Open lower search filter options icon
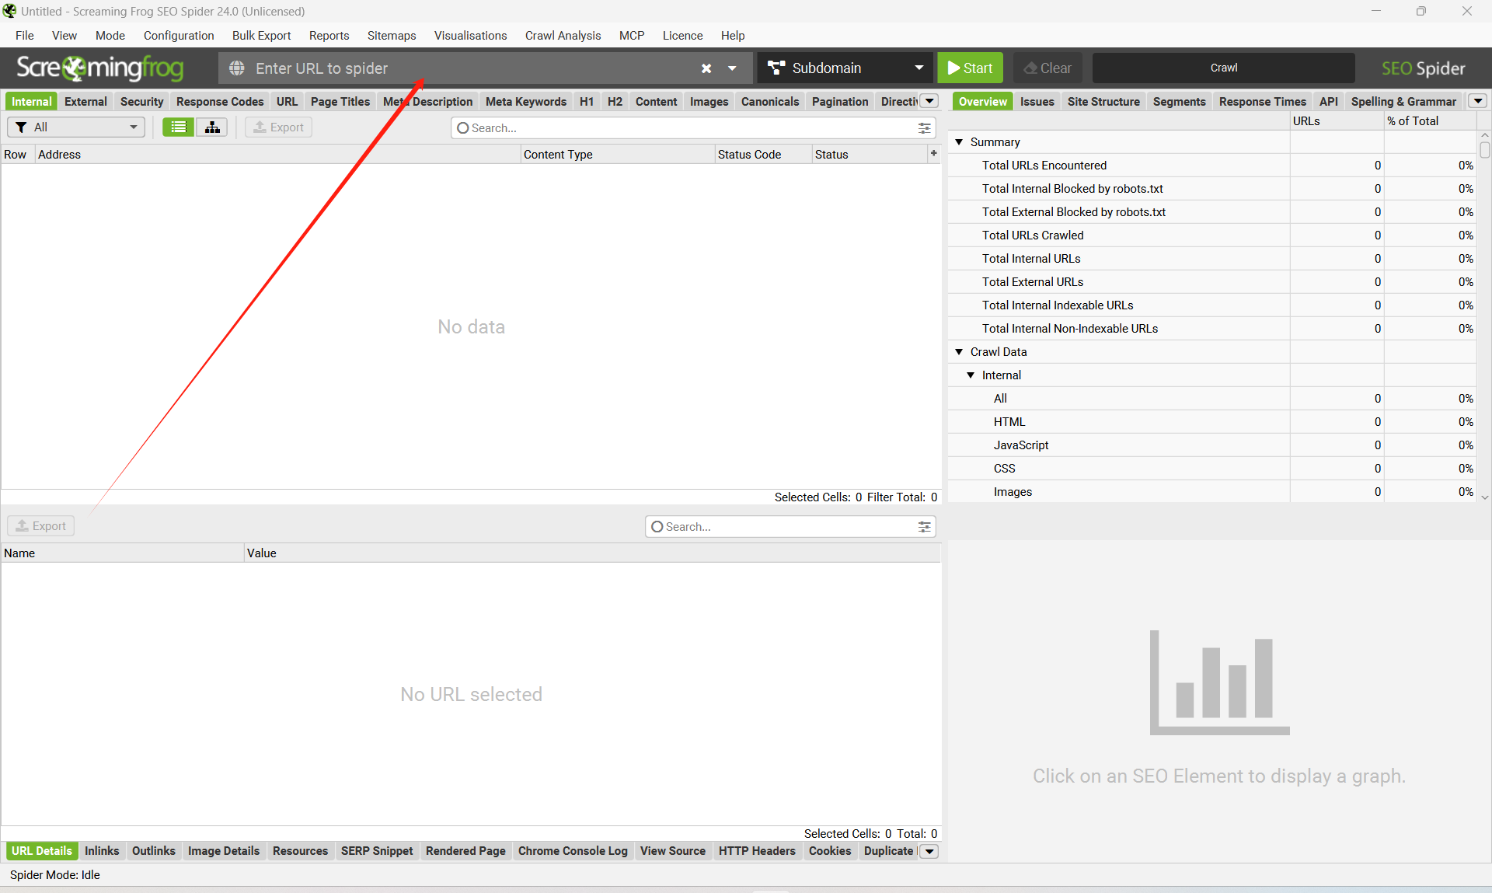 coord(925,527)
